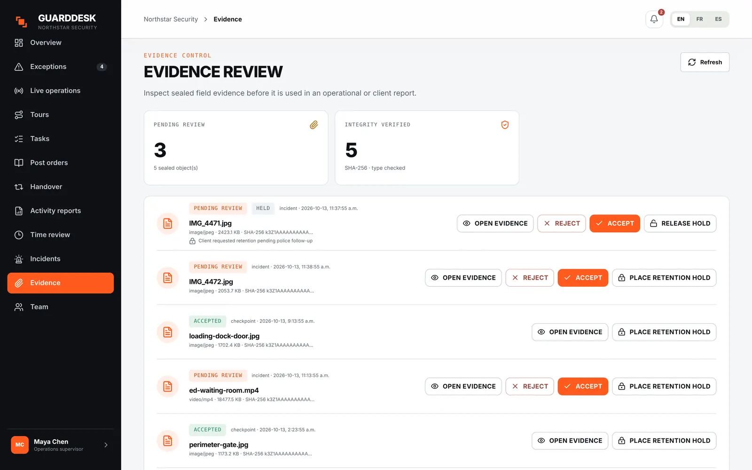Select the Evidence sidebar item
The height and width of the screenshot is (470, 752).
tap(61, 283)
